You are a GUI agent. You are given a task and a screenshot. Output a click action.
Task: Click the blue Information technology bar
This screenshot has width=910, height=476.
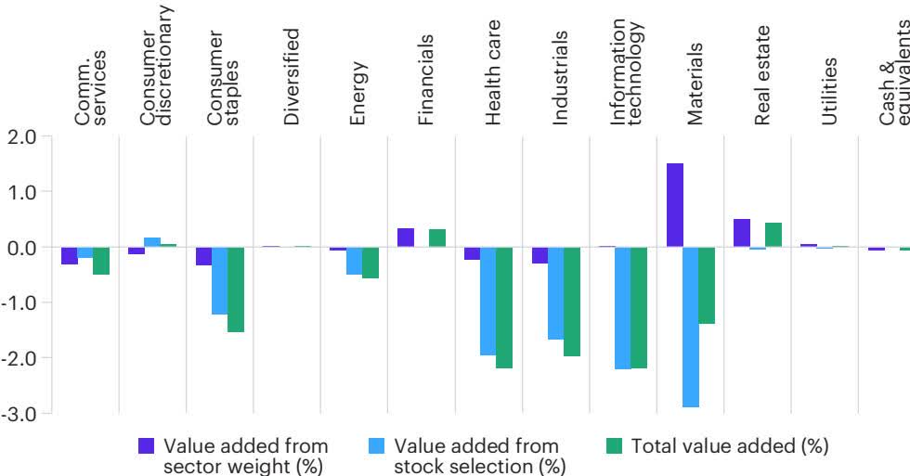(x=623, y=308)
